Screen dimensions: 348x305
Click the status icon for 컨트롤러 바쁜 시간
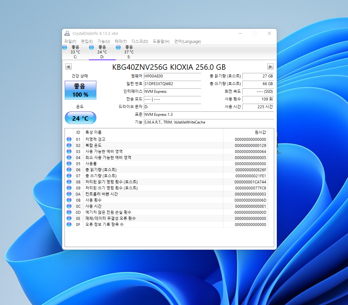pos(69,194)
